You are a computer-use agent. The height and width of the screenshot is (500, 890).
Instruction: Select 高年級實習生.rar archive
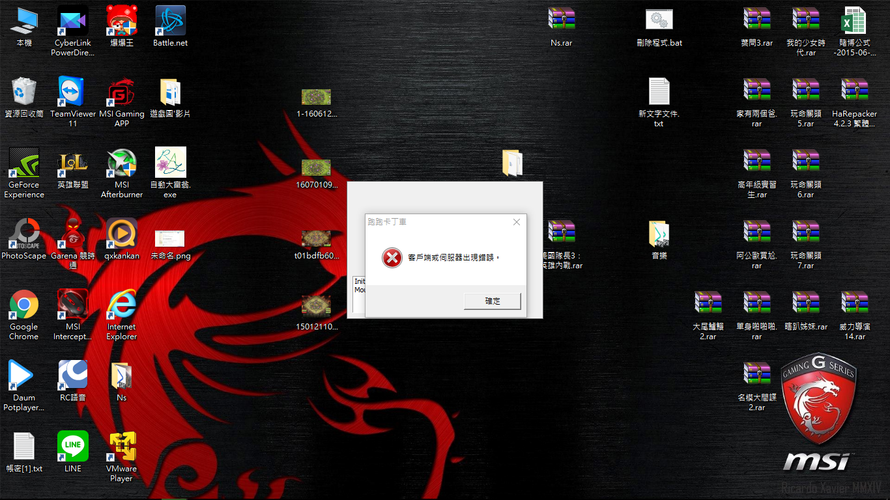756,173
